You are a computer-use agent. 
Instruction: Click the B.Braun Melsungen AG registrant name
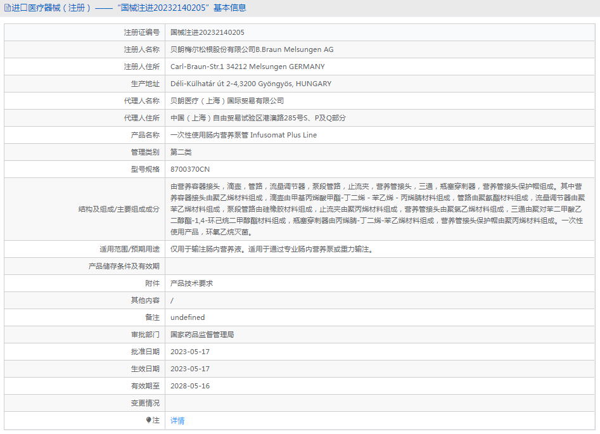tap(252, 50)
